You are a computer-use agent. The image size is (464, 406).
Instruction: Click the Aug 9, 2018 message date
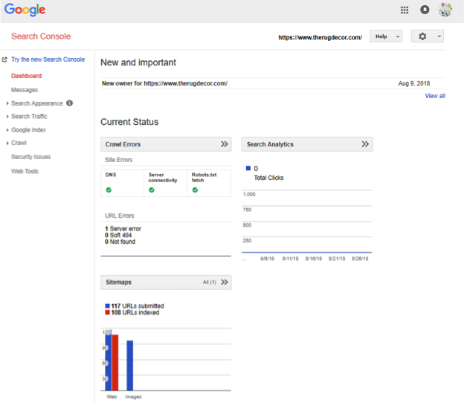(x=414, y=83)
